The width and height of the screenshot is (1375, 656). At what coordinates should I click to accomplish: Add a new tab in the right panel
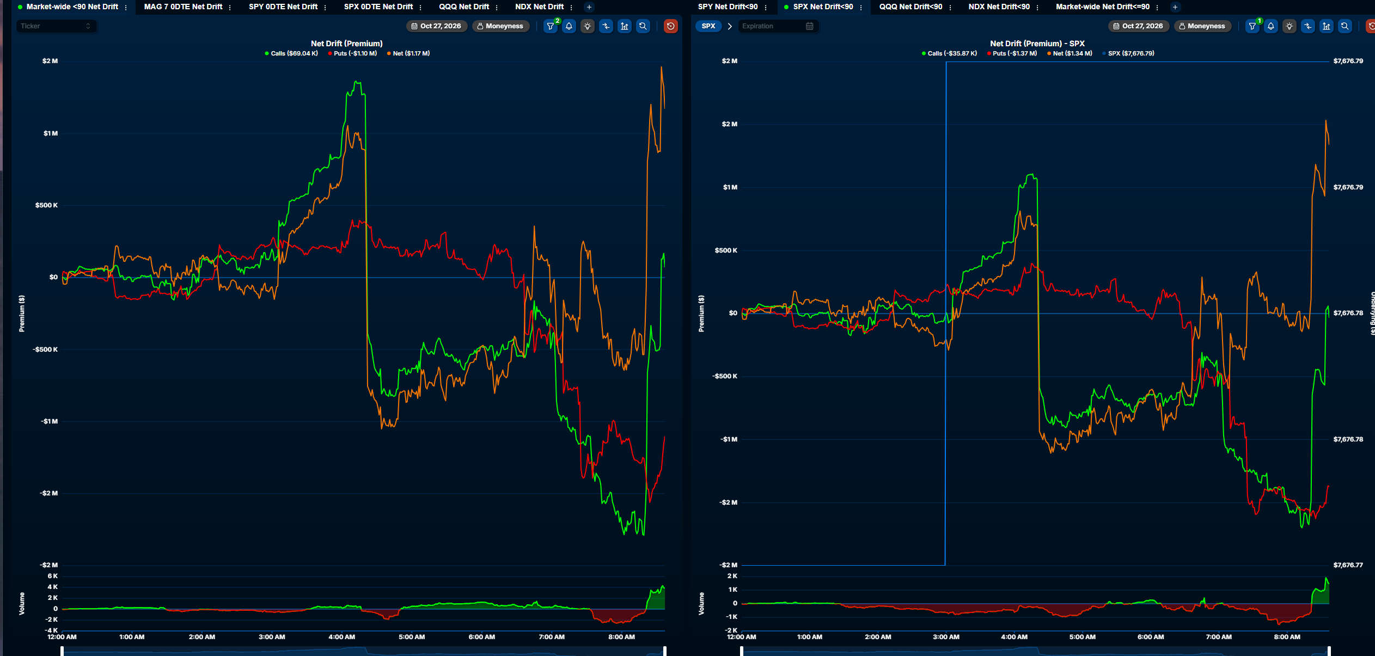[1175, 7]
